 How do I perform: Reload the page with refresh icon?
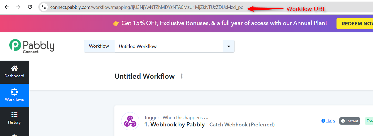pos(30,7)
